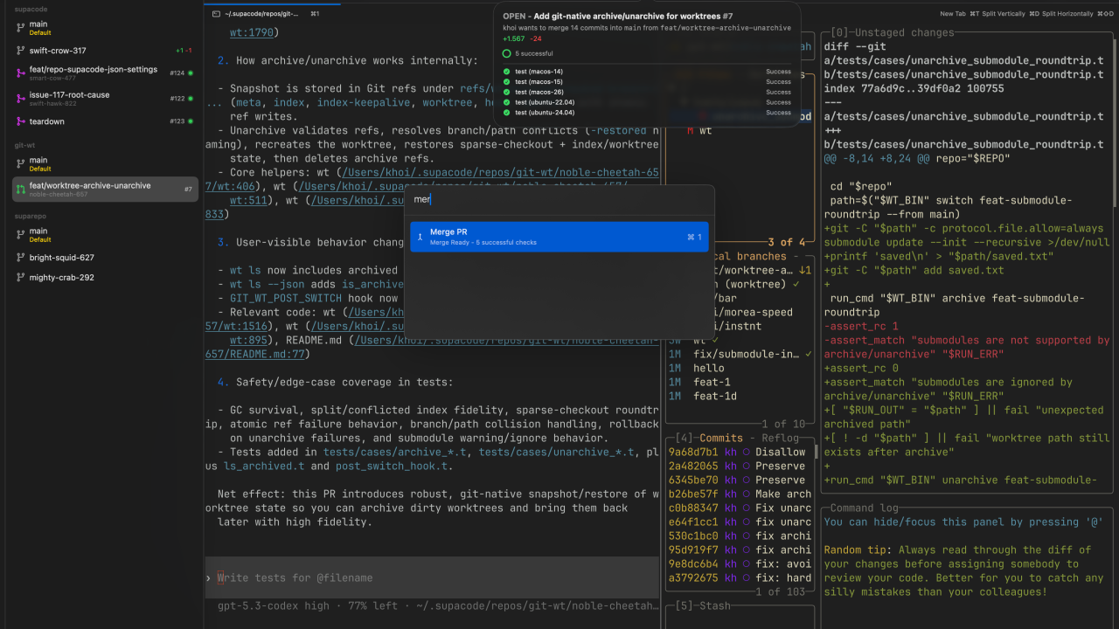Click the green check icon for test (macos-14)

coord(507,72)
